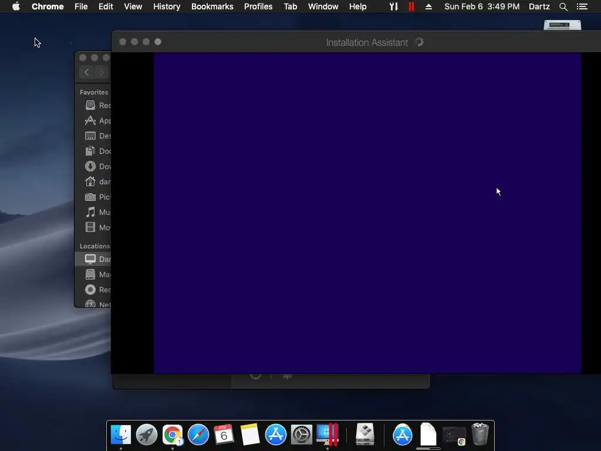
Task: Select Downloads in Finder sidebar
Action: click(93, 166)
